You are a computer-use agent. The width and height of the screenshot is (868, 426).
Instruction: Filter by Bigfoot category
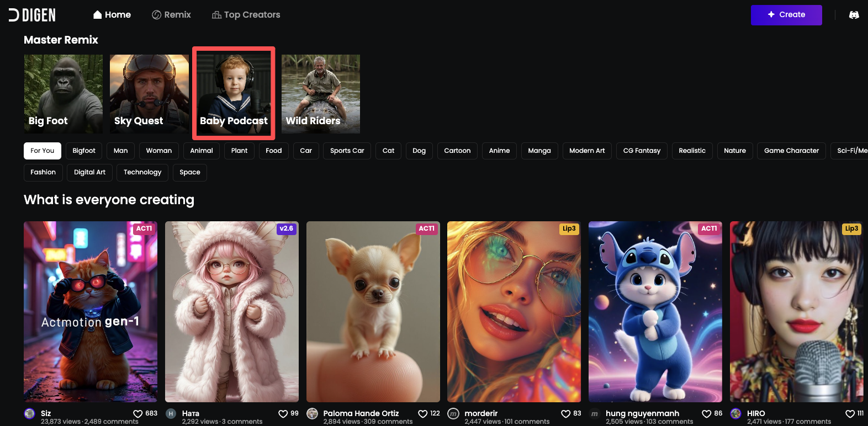pyautogui.click(x=84, y=151)
